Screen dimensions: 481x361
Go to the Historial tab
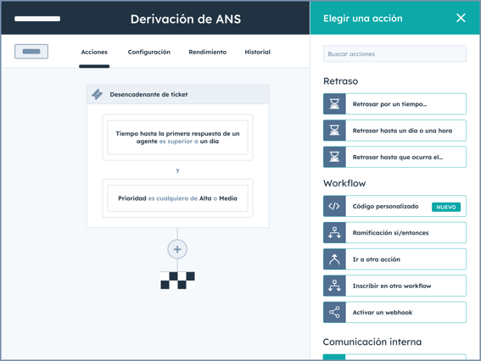257,52
